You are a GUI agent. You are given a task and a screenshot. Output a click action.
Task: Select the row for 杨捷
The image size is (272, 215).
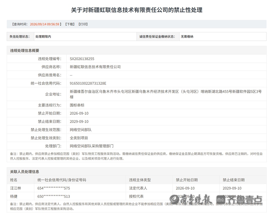point(137,196)
